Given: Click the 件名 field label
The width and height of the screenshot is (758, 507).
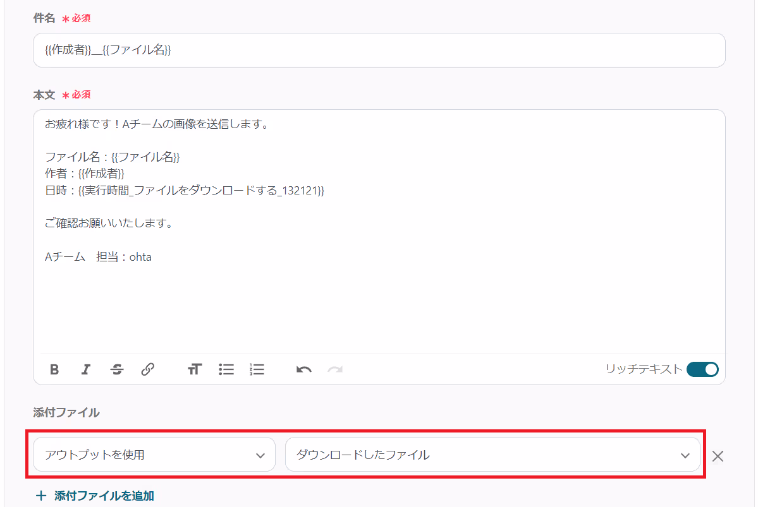Looking at the screenshot, I should [44, 18].
